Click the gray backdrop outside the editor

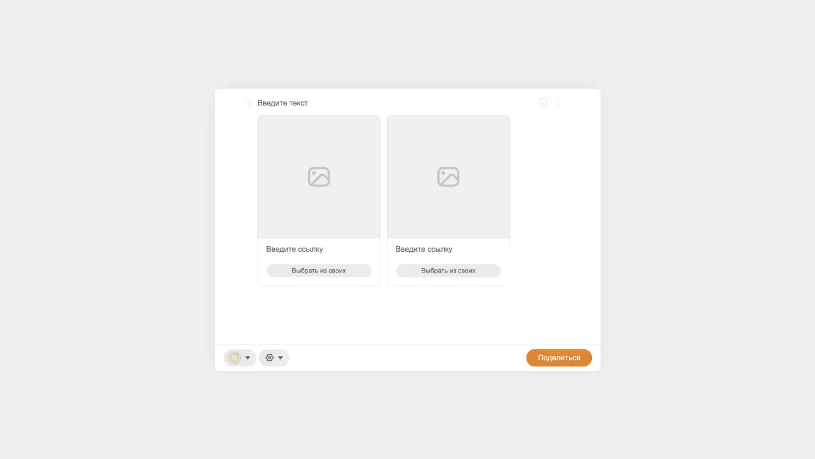point(110,219)
